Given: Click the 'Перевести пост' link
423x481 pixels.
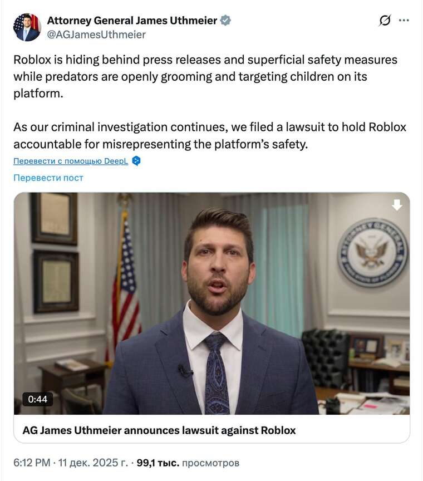Looking at the screenshot, I should click(x=48, y=178).
